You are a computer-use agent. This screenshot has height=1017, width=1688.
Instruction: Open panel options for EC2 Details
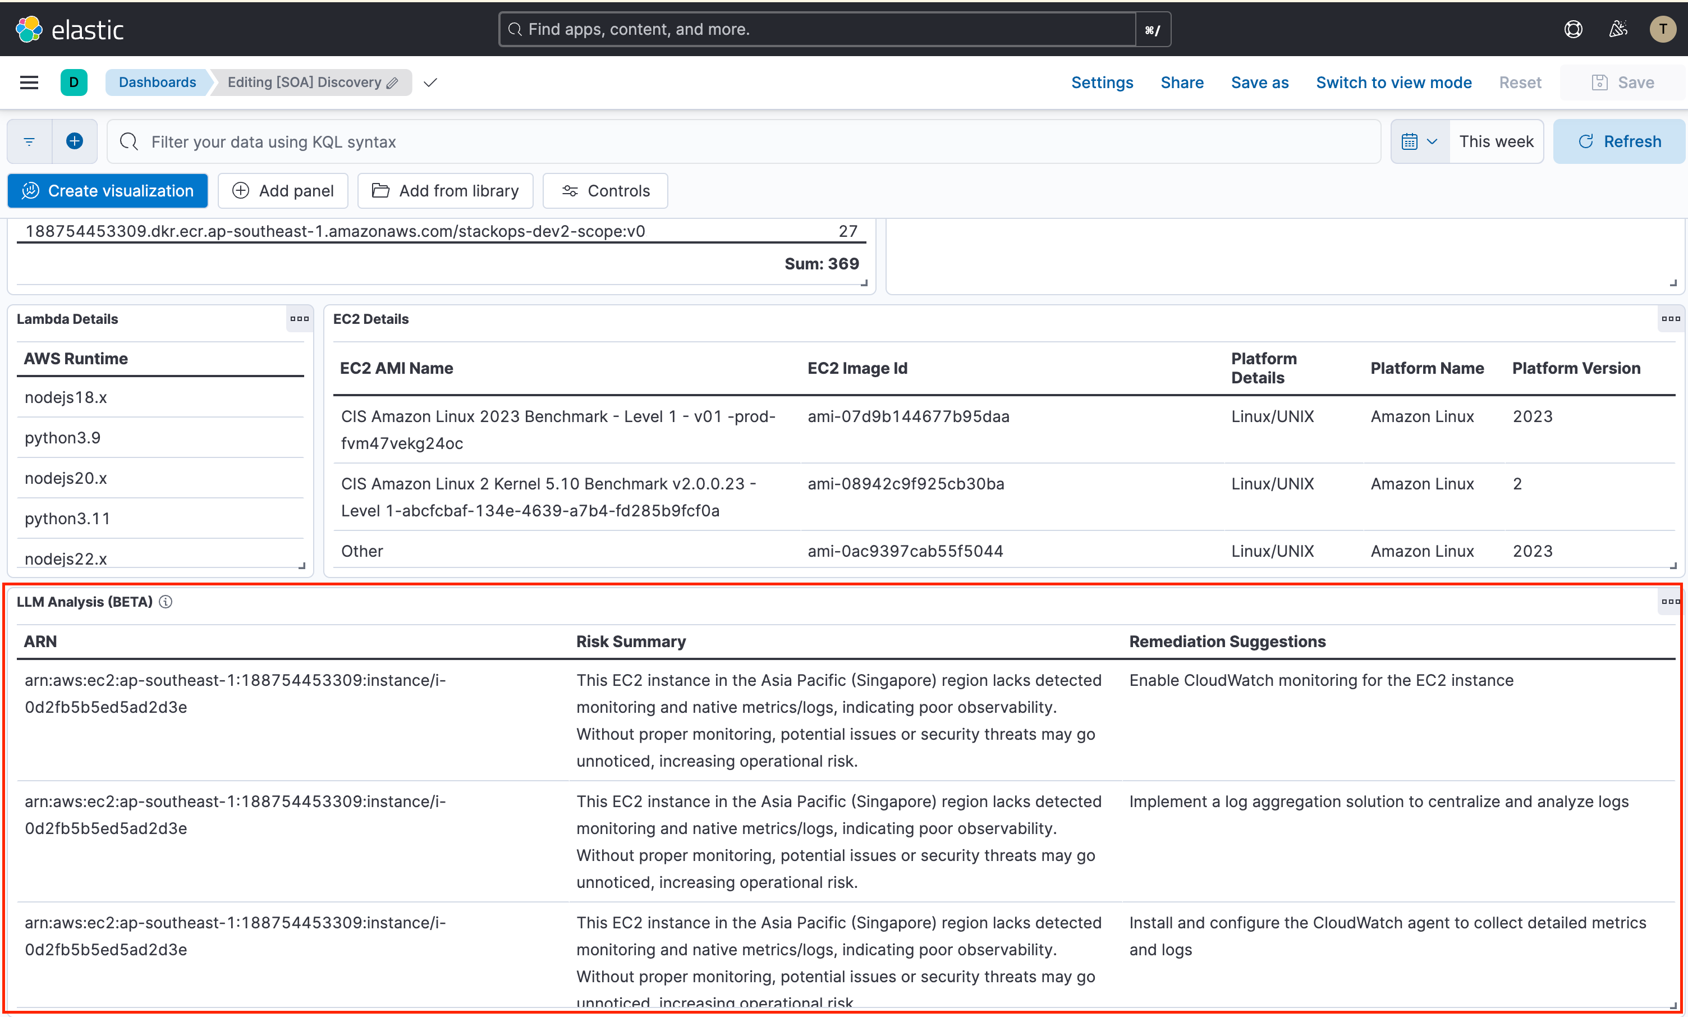(x=1672, y=319)
